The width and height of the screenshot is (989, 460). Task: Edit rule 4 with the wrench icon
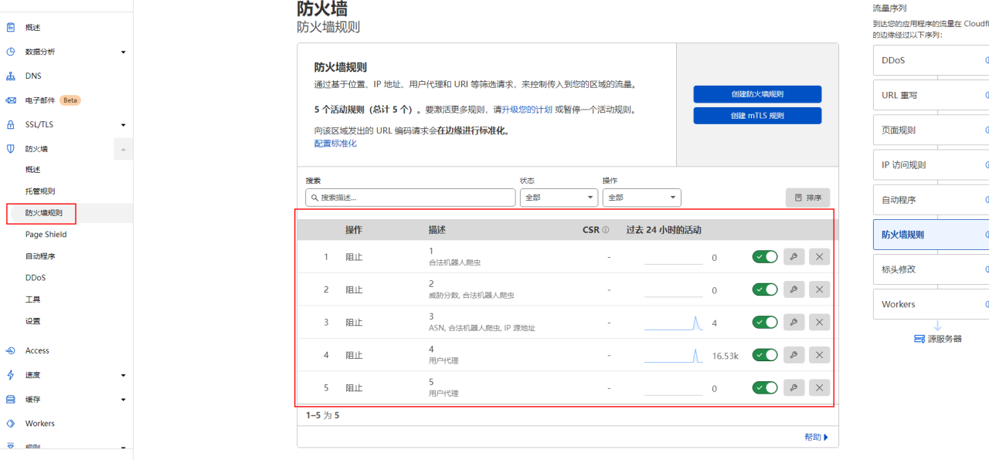(794, 355)
